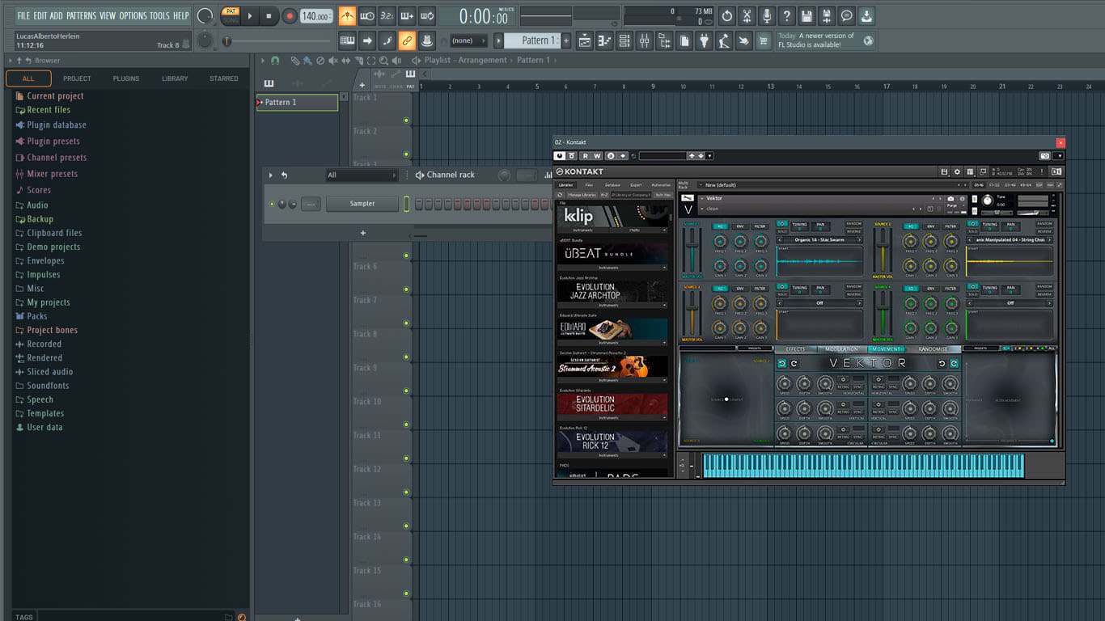Image resolution: width=1105 pixels, height=621 pixels.
Task: Open the PATTERNS menu
Action: click(81, 15)
